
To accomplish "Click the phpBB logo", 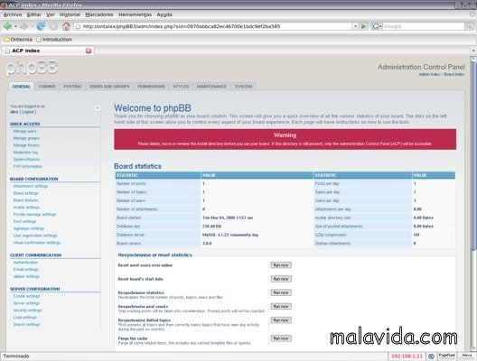I will [32, 68].
